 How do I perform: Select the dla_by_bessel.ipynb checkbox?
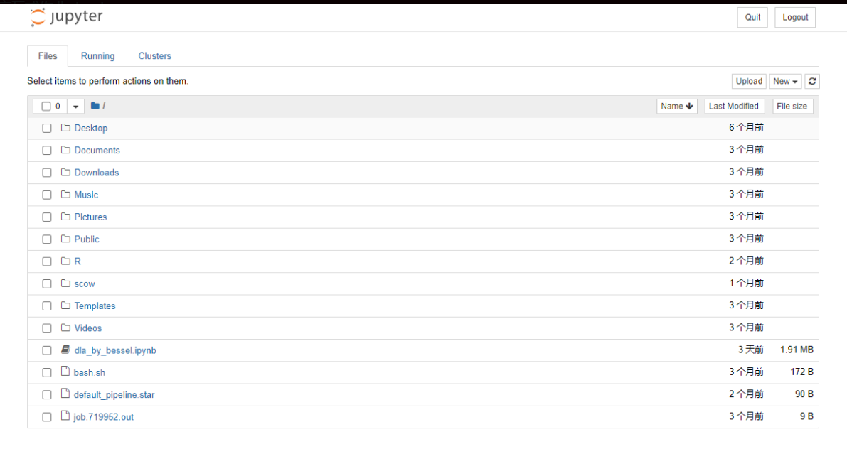[47, 350]
